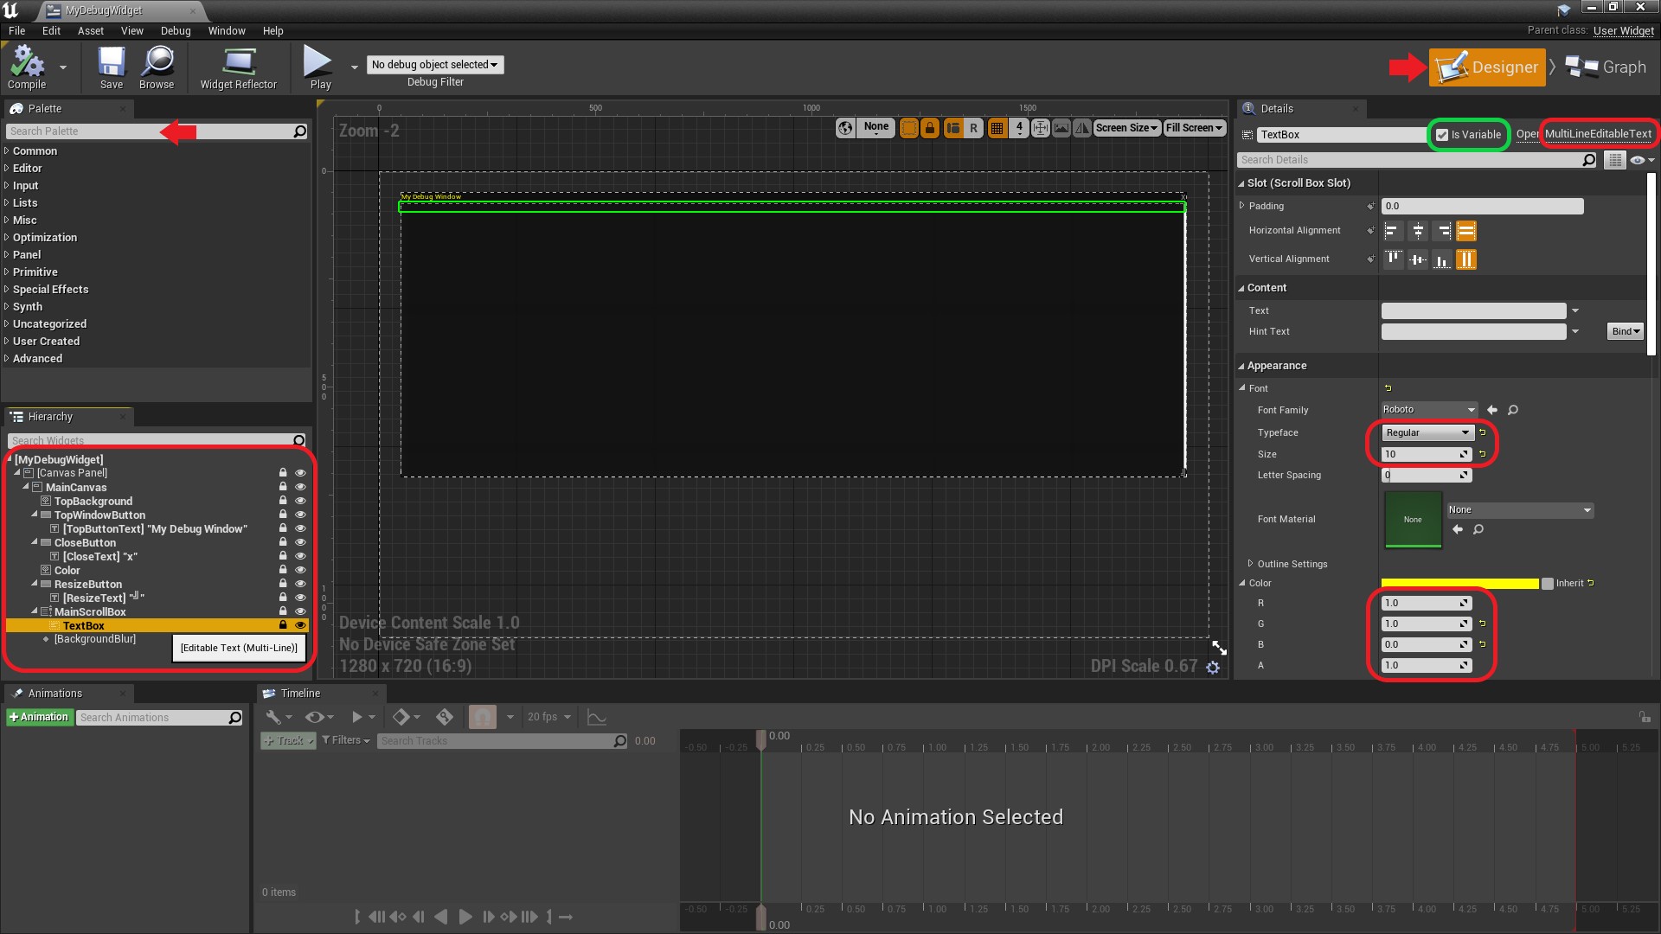Open the Screen Size dropdown
Screen dimensions: 1661x934
[x=1126, y=128]
